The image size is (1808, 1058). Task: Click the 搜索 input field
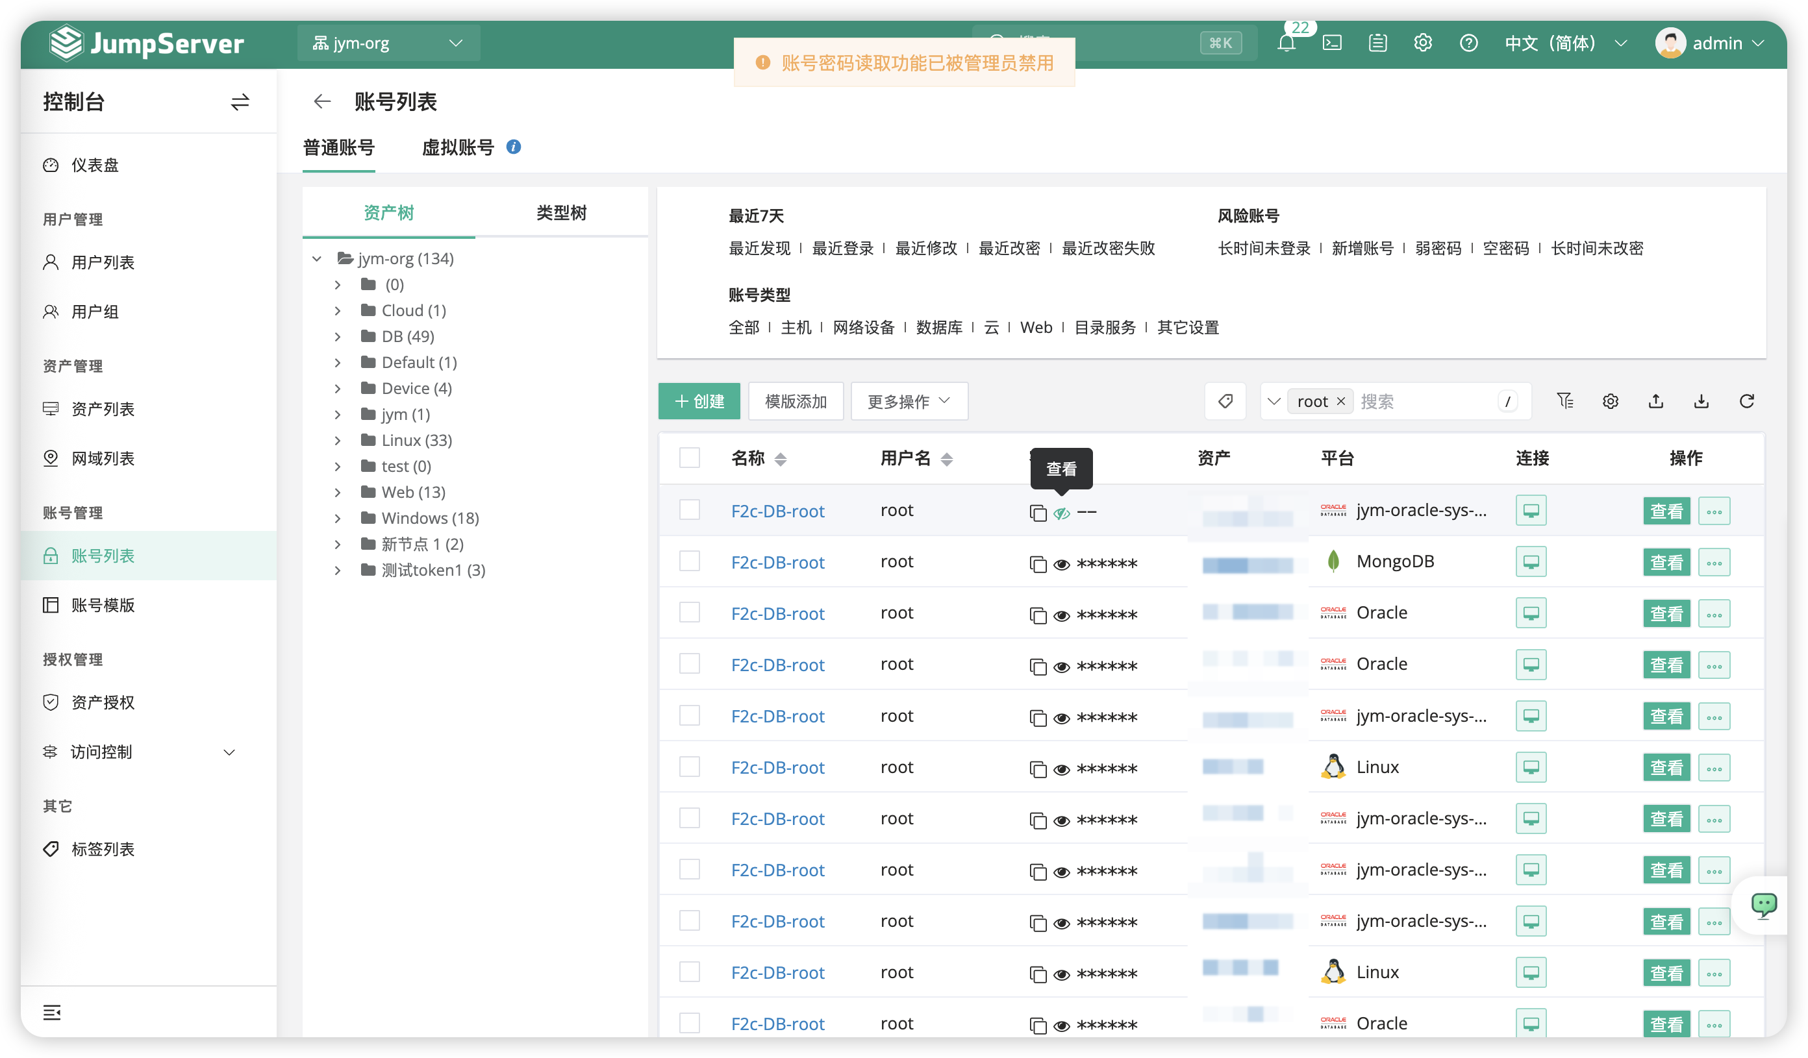1426,401
